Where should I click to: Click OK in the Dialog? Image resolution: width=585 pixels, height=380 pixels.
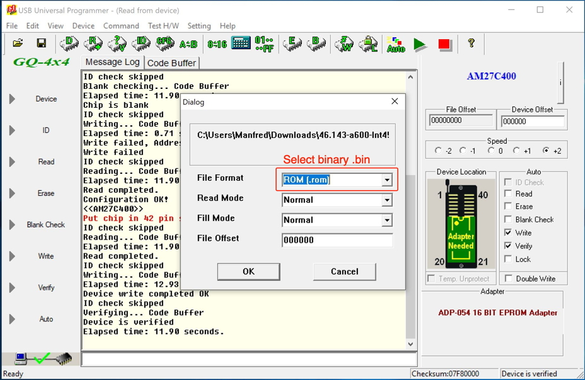coord(248,272)
